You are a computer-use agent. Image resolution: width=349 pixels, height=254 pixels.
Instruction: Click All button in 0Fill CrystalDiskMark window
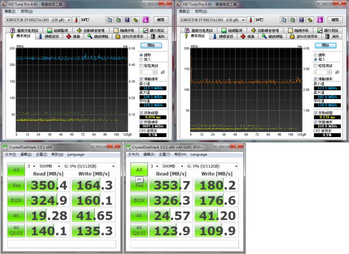click(x=139, y=170)
